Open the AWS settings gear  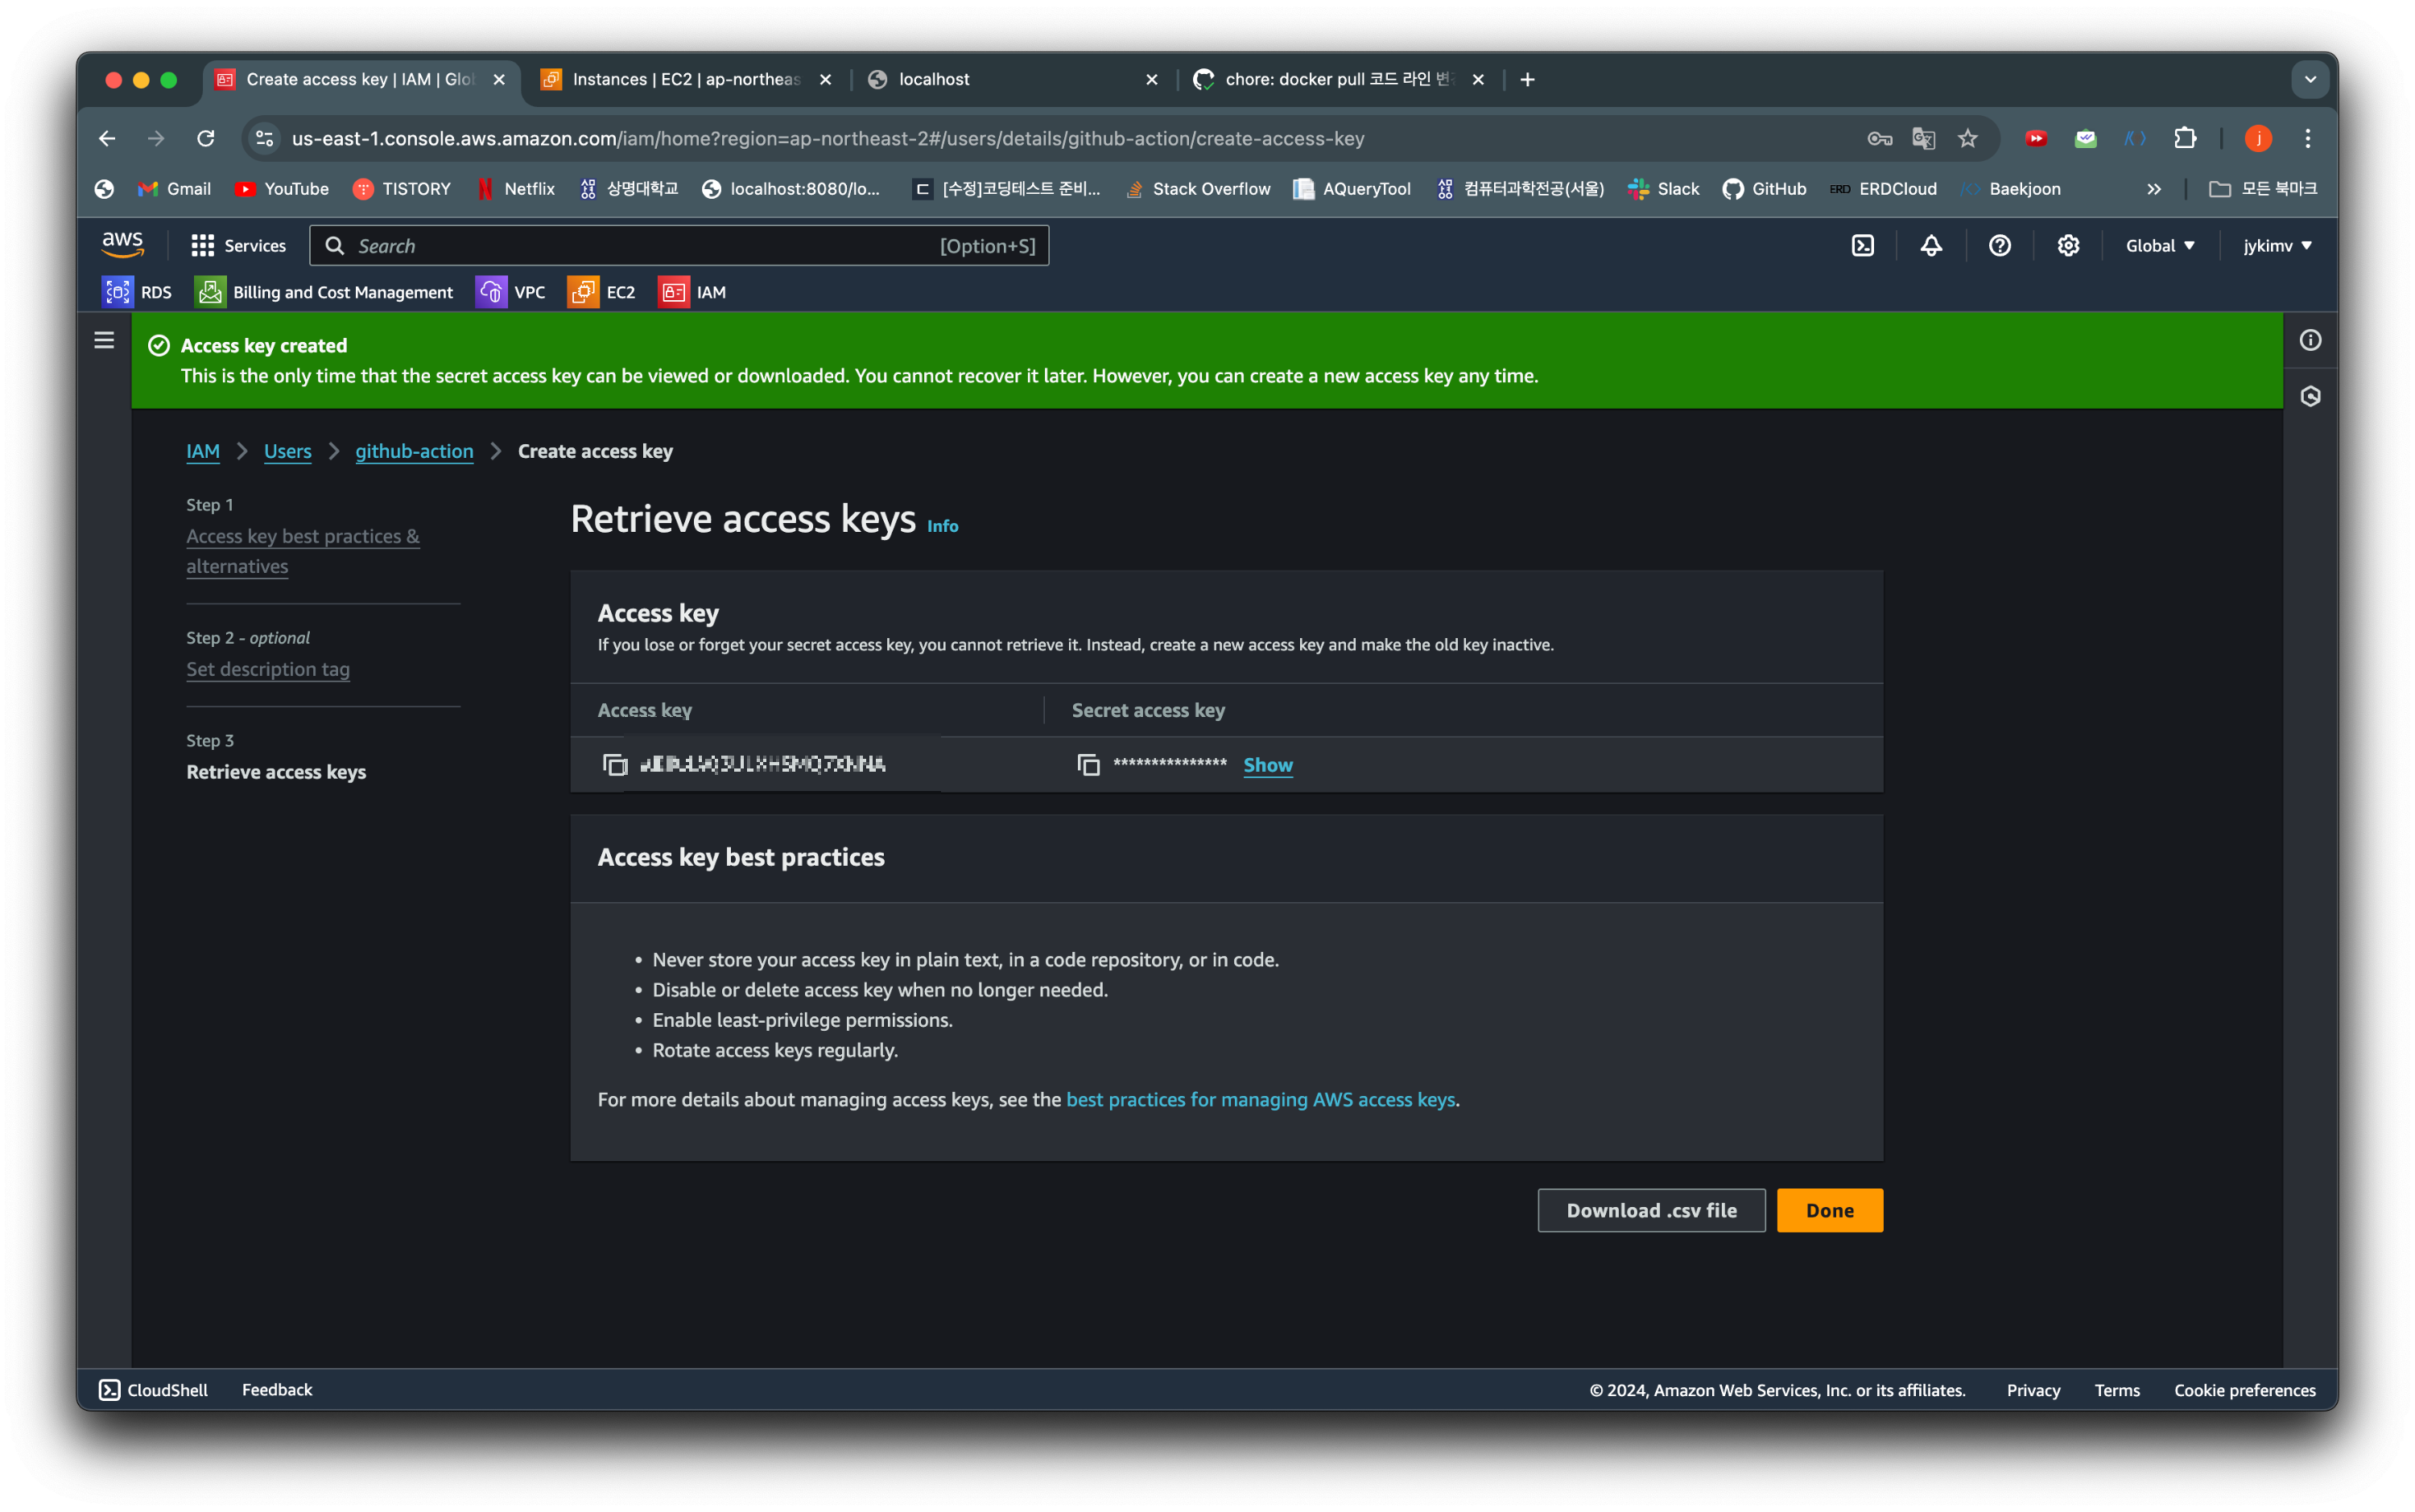point(2068,246)
